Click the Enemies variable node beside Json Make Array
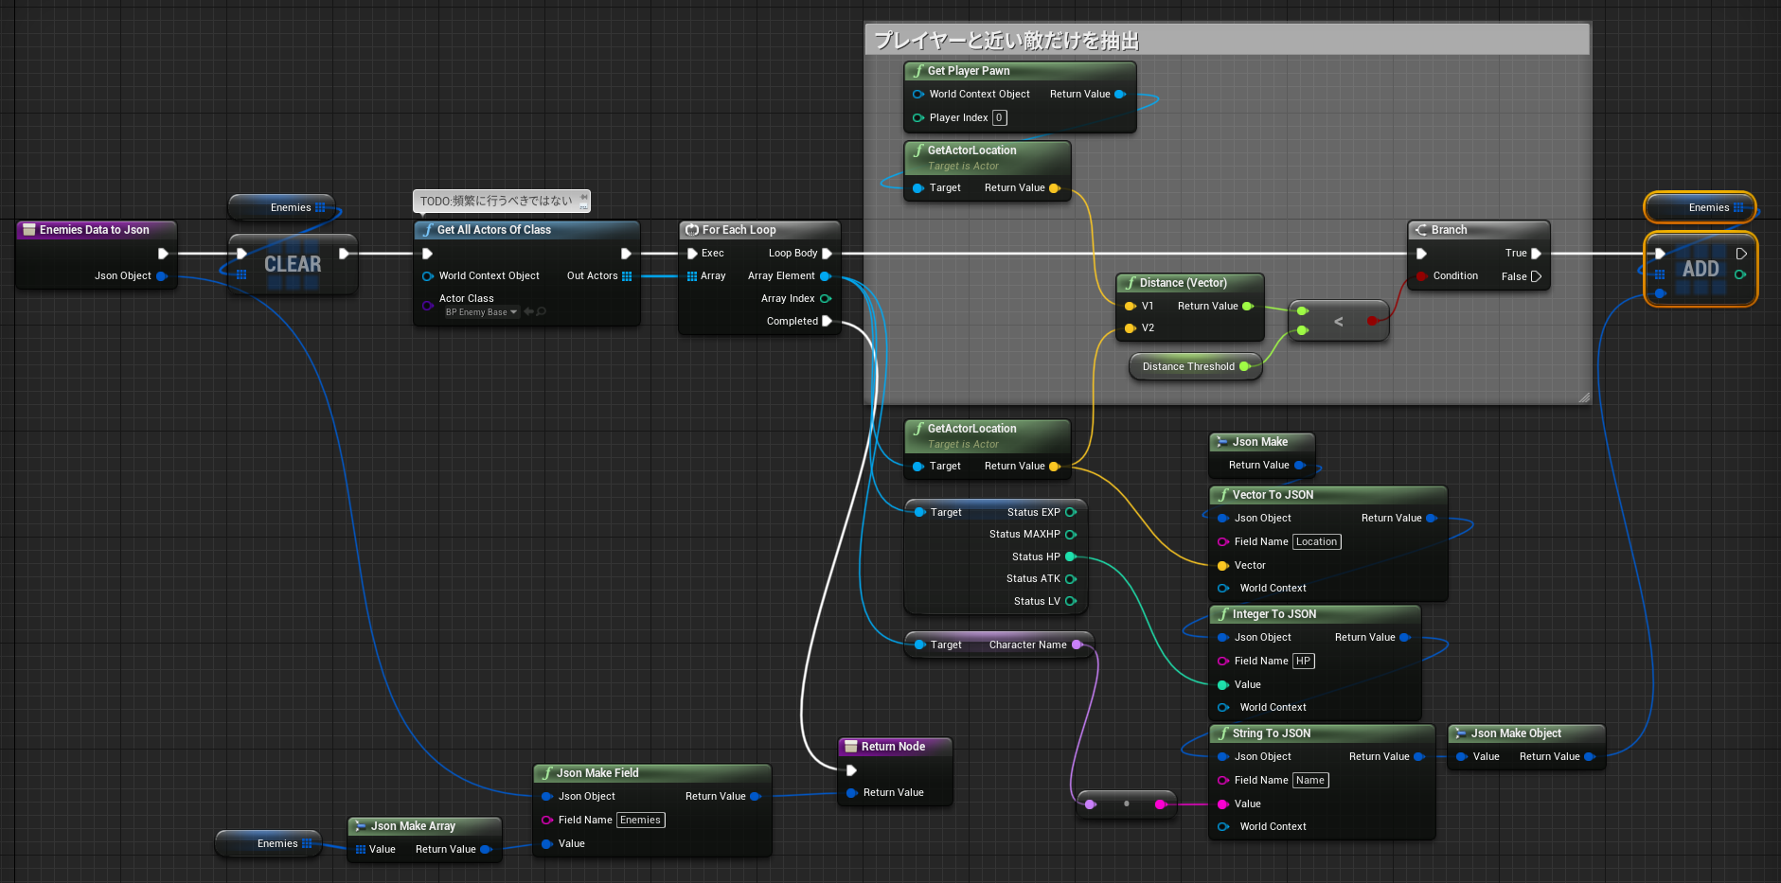The width and height of the screenshot is (1781, 883). tap(268, 843)
